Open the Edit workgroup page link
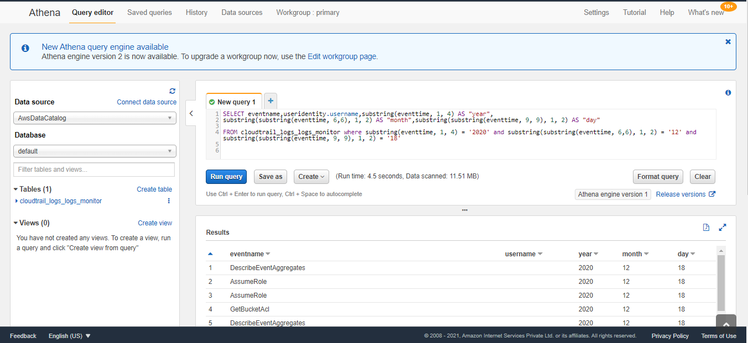 coord(342,56)
